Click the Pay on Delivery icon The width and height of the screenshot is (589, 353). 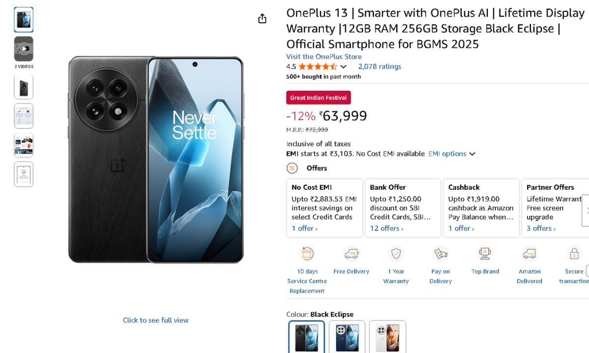click(440, 253)
